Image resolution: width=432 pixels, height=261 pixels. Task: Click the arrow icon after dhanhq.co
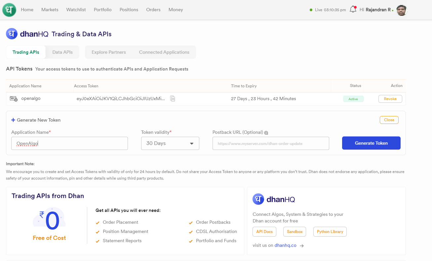pyautogui.click(x=302, y=246)
